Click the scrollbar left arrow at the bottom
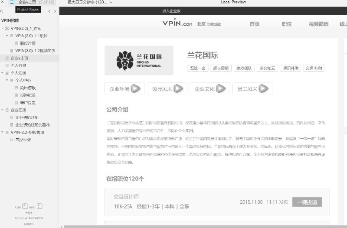This screenshot has width=347, height=228. point(61,227)
